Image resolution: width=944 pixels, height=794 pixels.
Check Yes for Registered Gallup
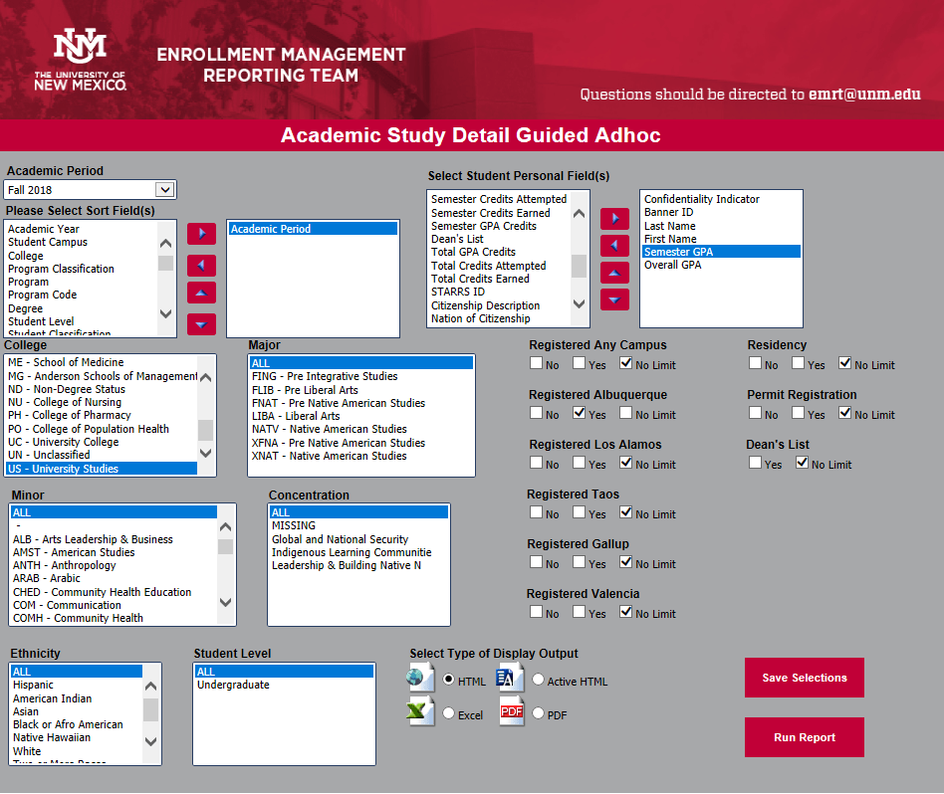click(580, 562)
